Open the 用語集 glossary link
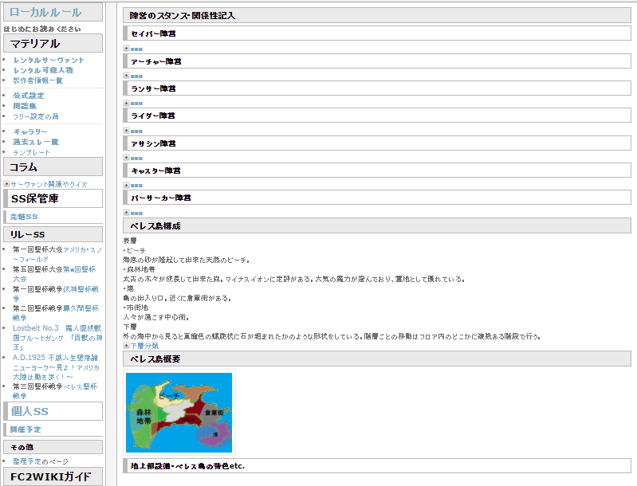 [25, 106]
